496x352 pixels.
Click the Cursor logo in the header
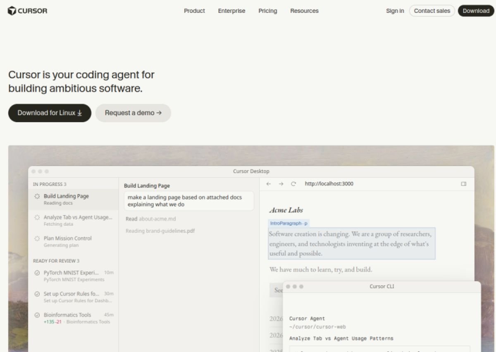[27, 11]
